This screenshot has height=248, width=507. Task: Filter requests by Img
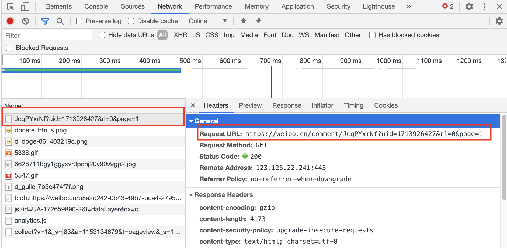click(x=229, y=35)
